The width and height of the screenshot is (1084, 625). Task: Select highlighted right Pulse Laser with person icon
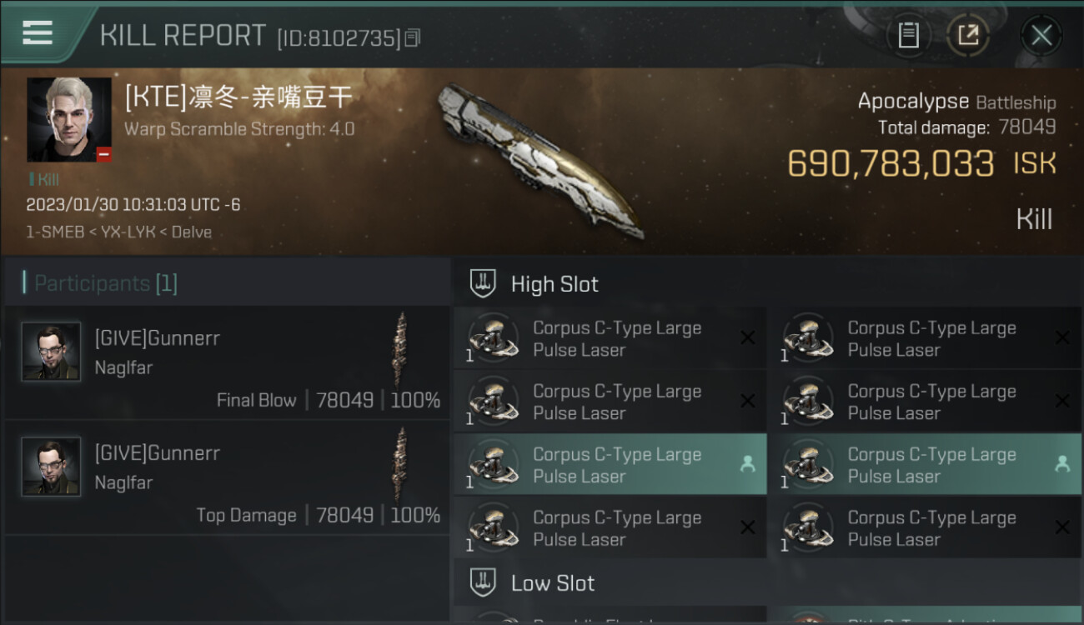[930, 465]
